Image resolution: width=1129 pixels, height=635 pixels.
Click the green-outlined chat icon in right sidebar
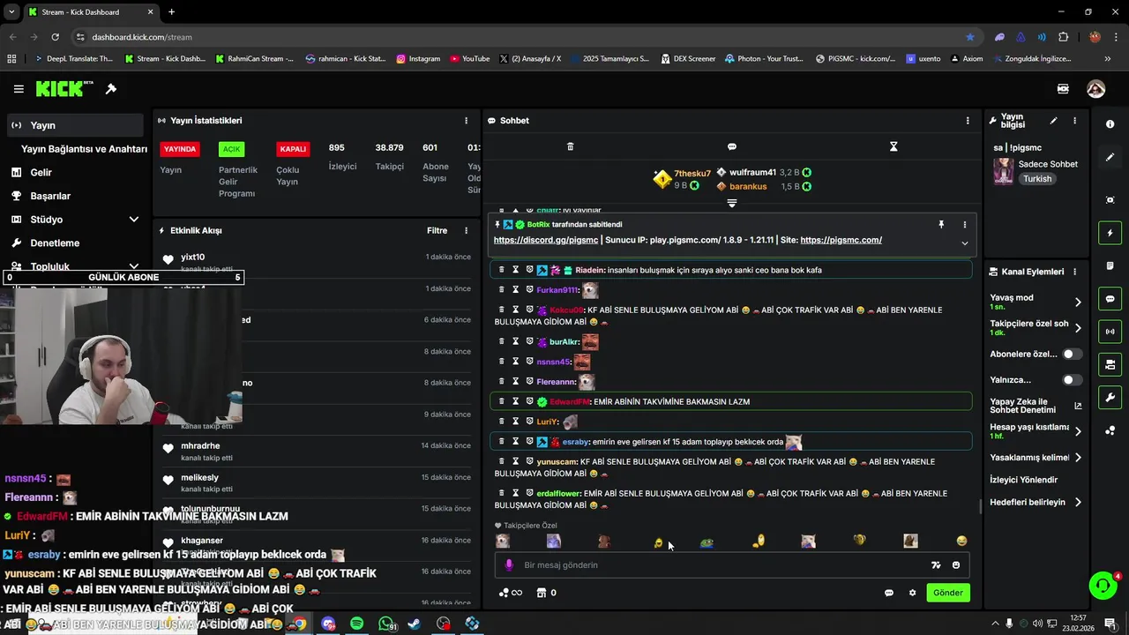click(x=1110, y=299)
